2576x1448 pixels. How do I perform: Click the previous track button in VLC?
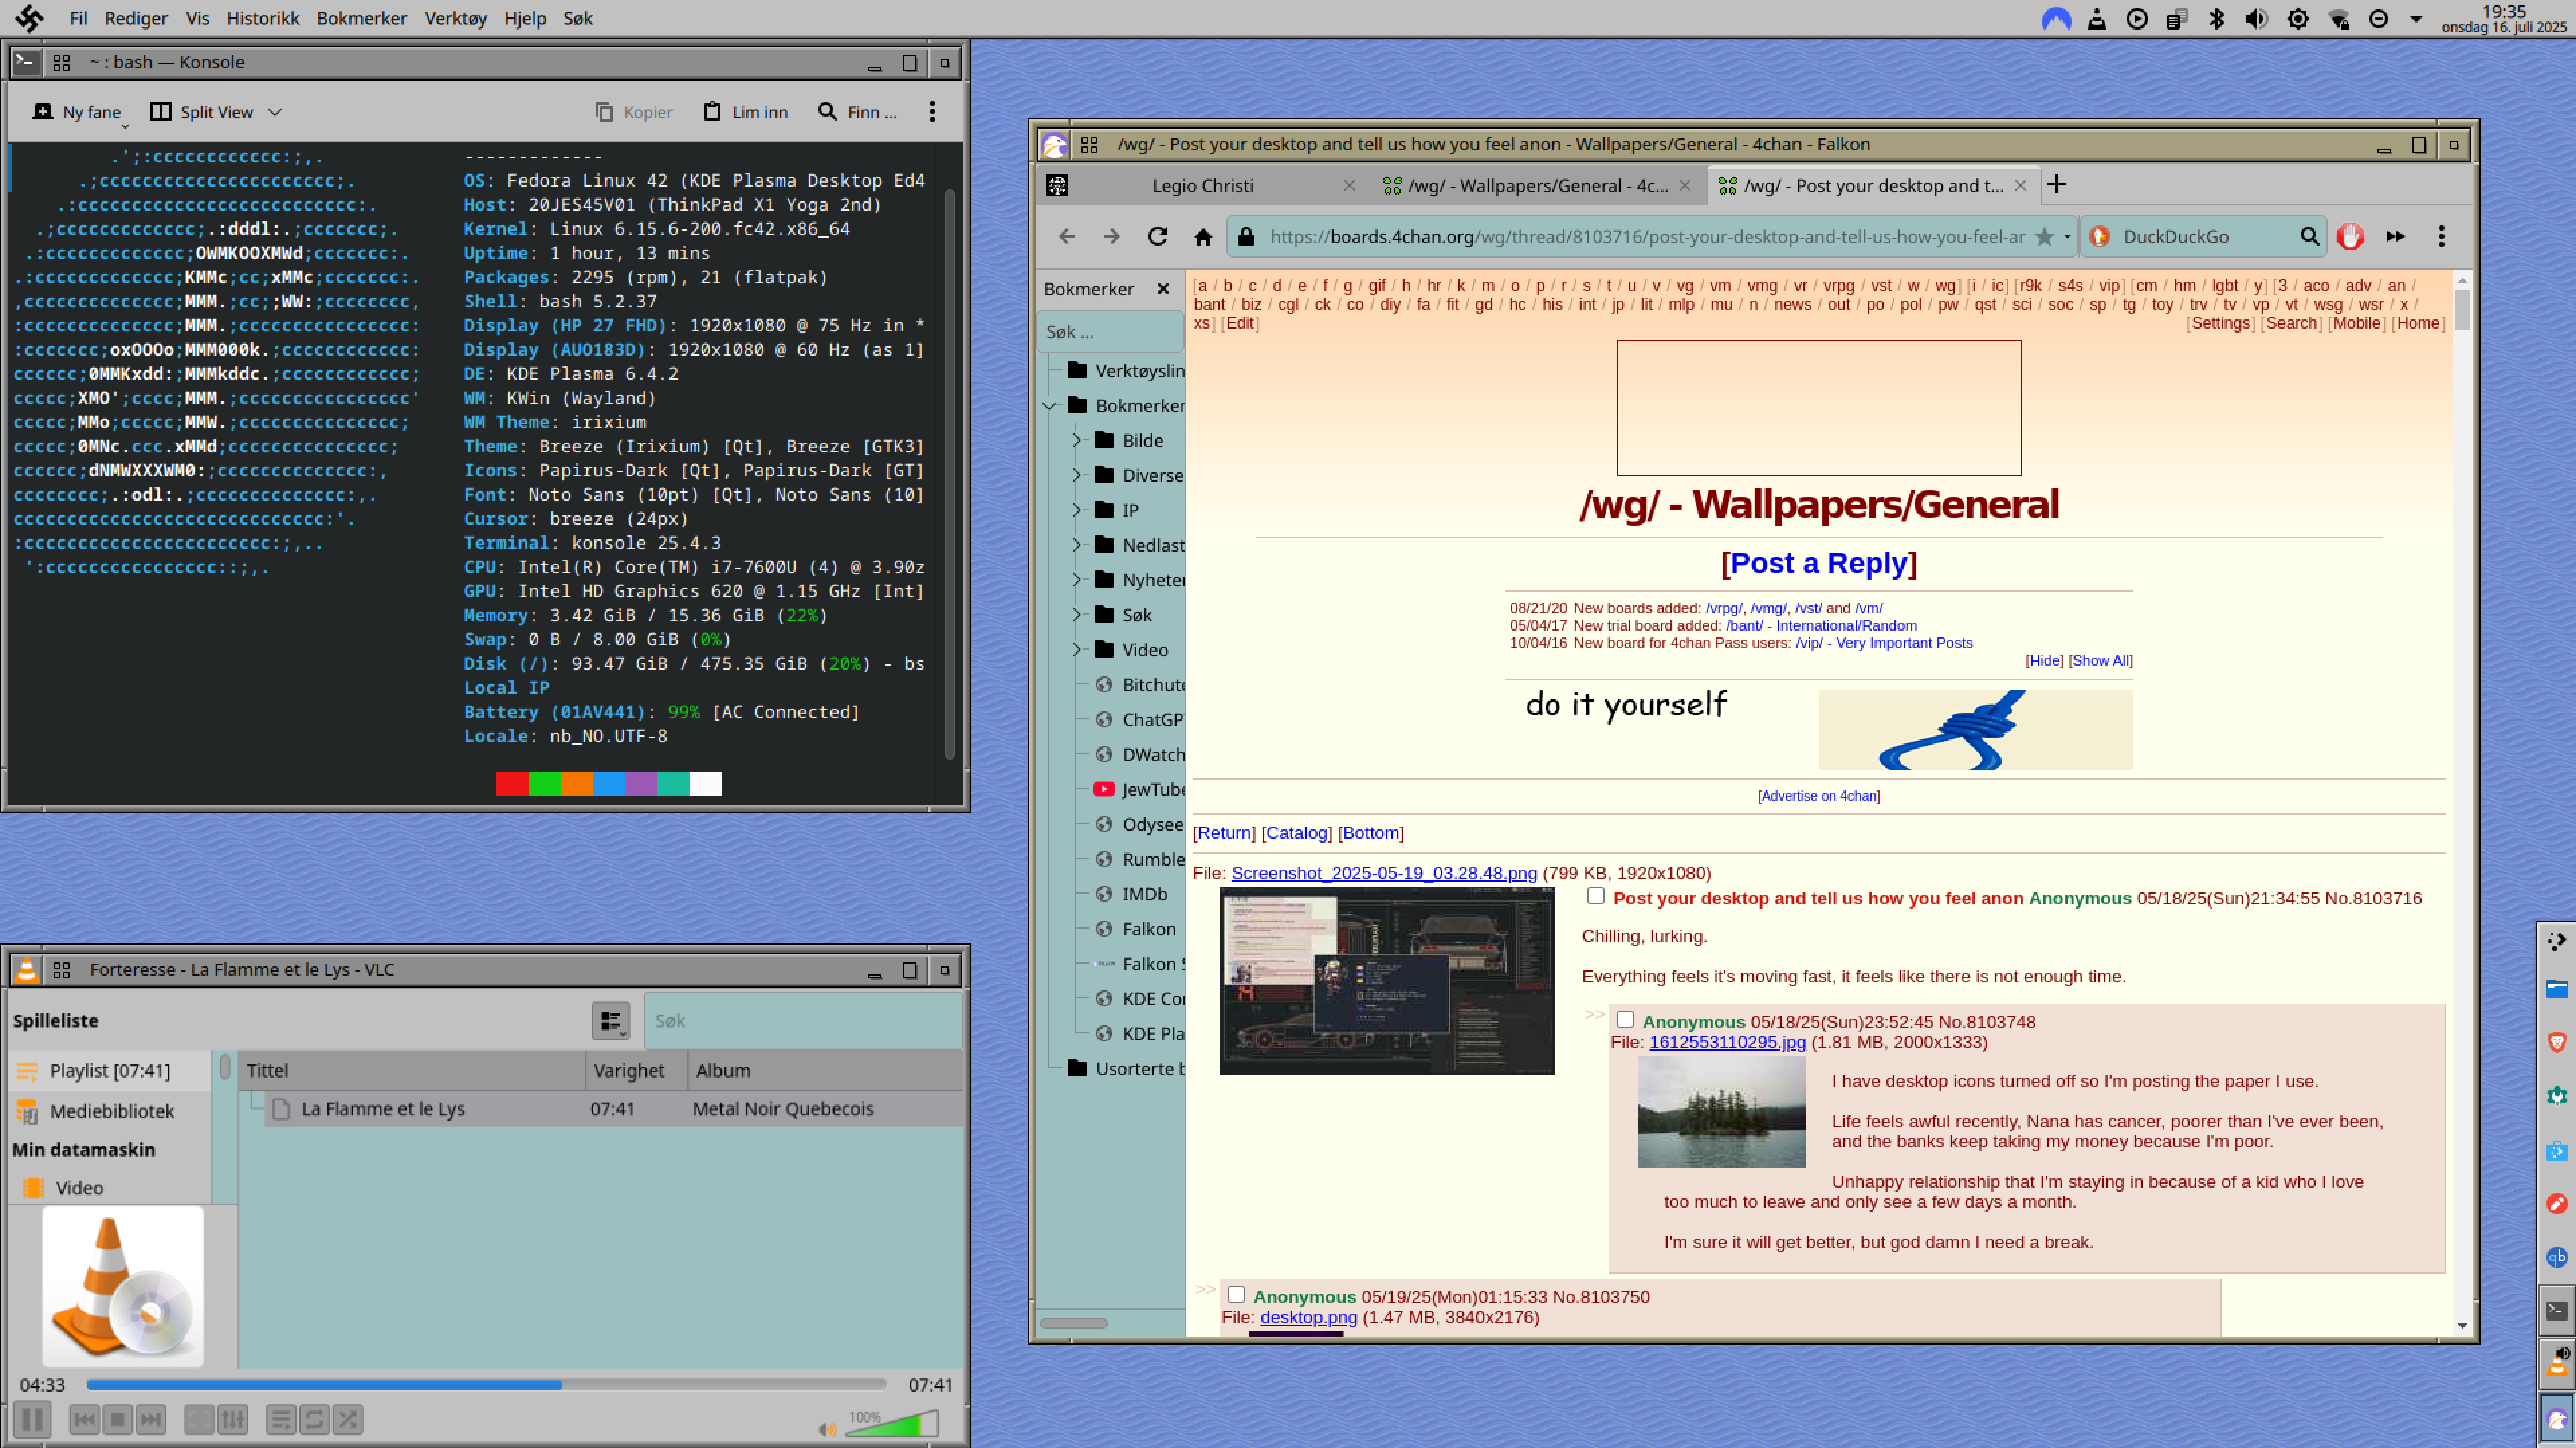84,1419
